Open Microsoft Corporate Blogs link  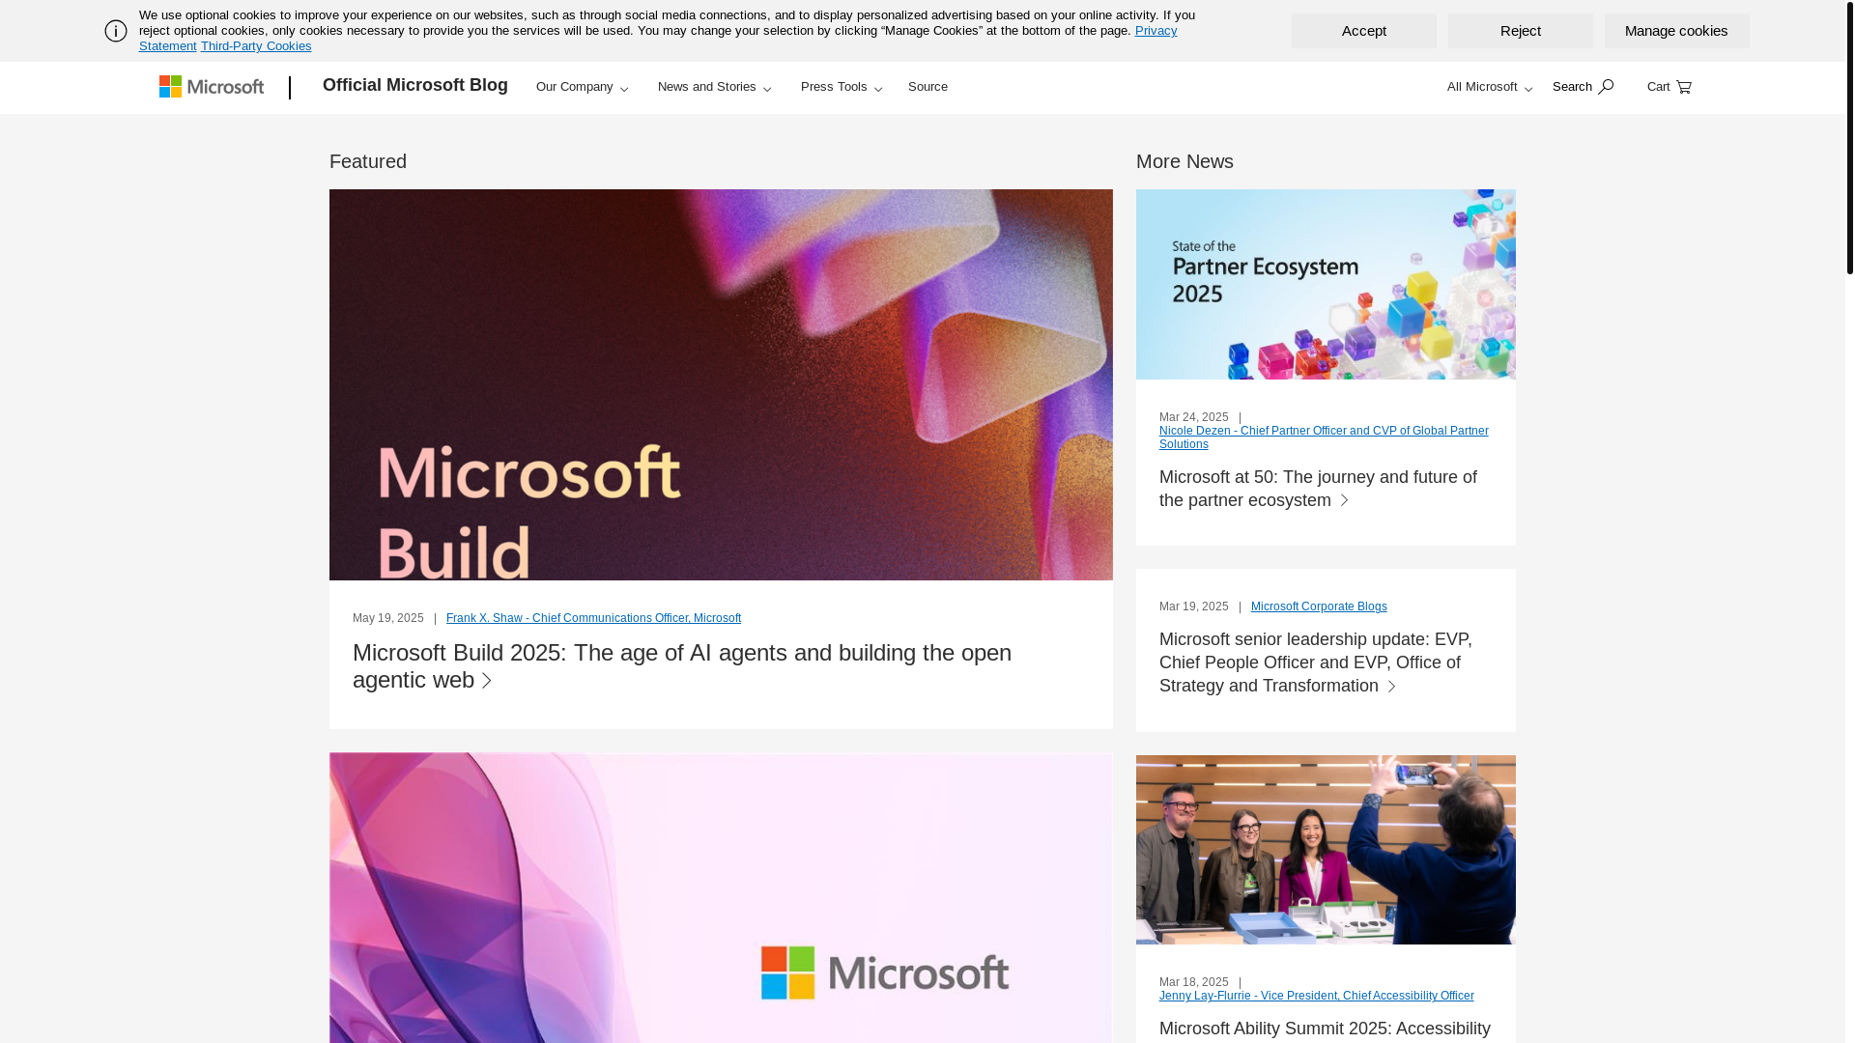(1319, 606)
